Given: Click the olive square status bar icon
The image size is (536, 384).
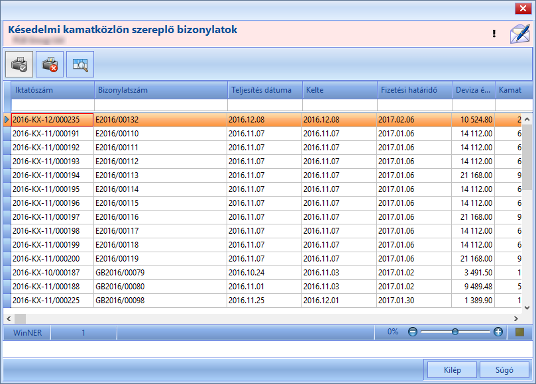Looking at the screenshot, I should pyautogui.click(x=519, y=332).
